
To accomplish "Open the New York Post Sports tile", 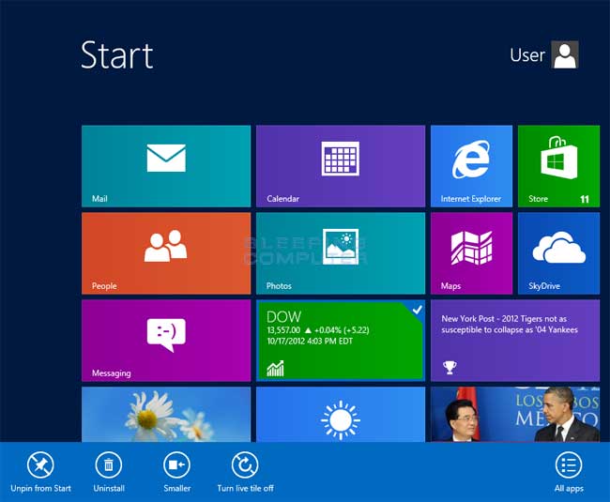I will click(x=515, y=341).
